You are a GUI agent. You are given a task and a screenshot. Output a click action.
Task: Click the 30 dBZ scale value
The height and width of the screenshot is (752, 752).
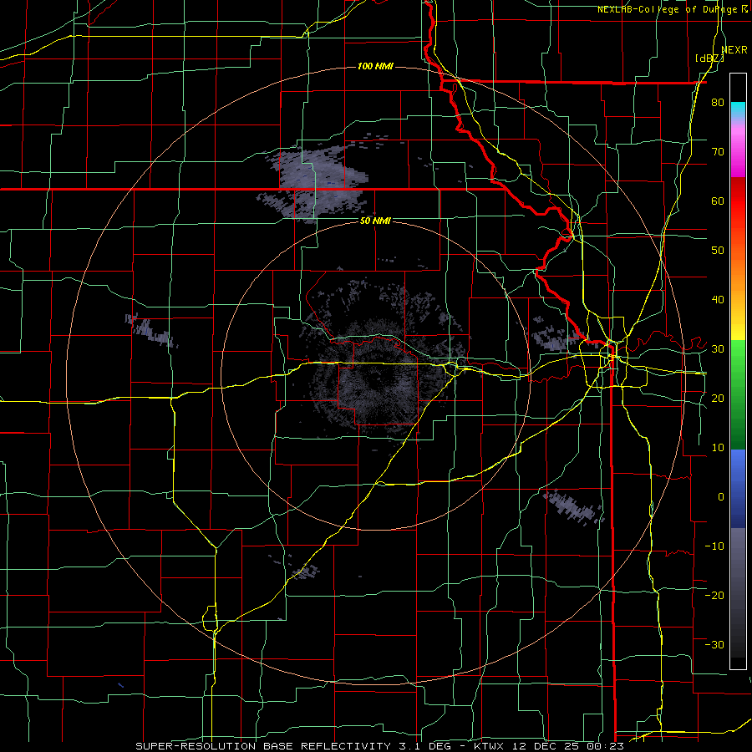point(718,349)
